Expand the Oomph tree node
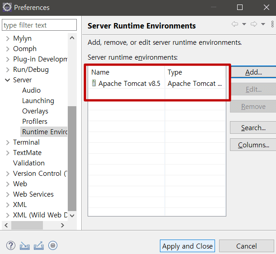Screen dimensions: 276x254 8,49
